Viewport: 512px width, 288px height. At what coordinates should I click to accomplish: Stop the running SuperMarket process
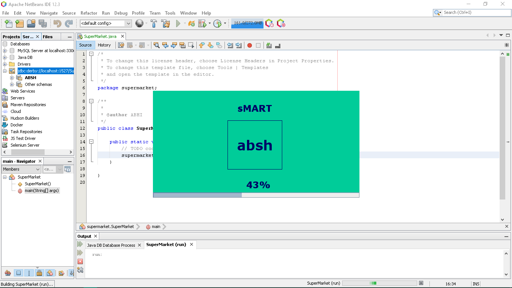[80, 262]
